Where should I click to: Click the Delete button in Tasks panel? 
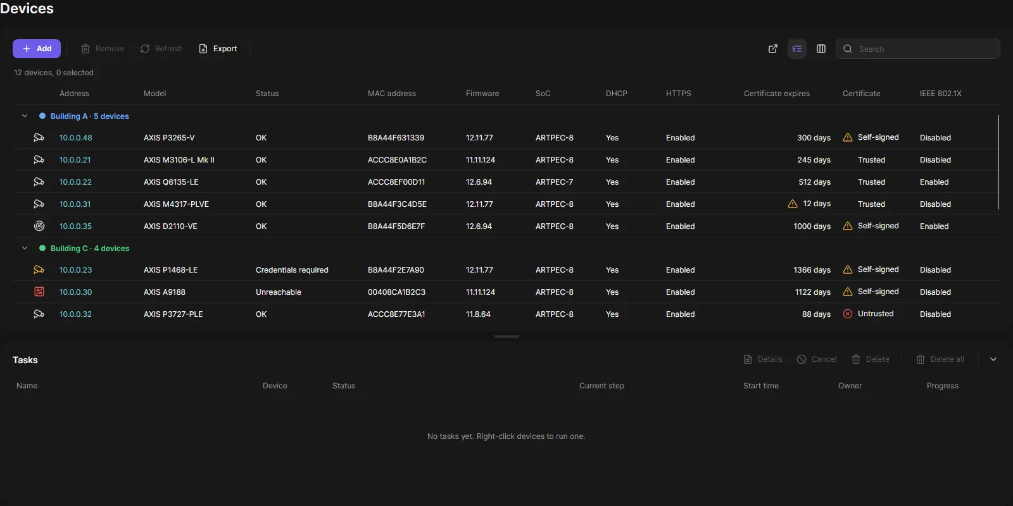871,359
